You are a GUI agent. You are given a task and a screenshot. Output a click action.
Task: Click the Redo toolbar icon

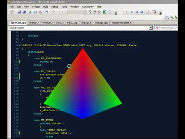pyautogui.click(x=54, y=12)
